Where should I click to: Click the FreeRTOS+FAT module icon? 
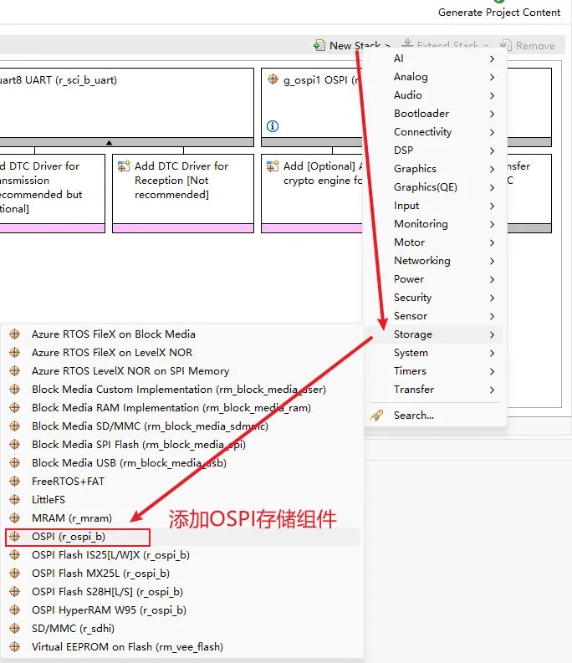coord(13,482)
